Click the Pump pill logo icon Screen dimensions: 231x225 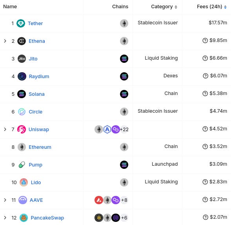(22, 165)
